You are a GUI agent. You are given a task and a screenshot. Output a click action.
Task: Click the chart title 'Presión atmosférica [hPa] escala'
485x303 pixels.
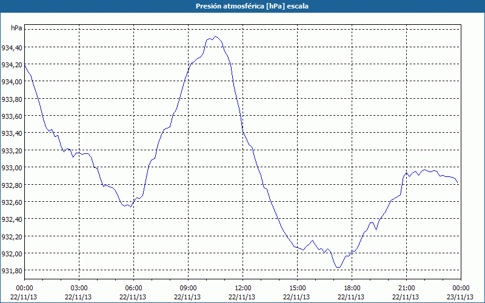coord(252,6)
